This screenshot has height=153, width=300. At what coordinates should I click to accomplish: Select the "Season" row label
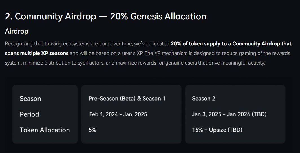pyautogui.click(x=30, y=99)
